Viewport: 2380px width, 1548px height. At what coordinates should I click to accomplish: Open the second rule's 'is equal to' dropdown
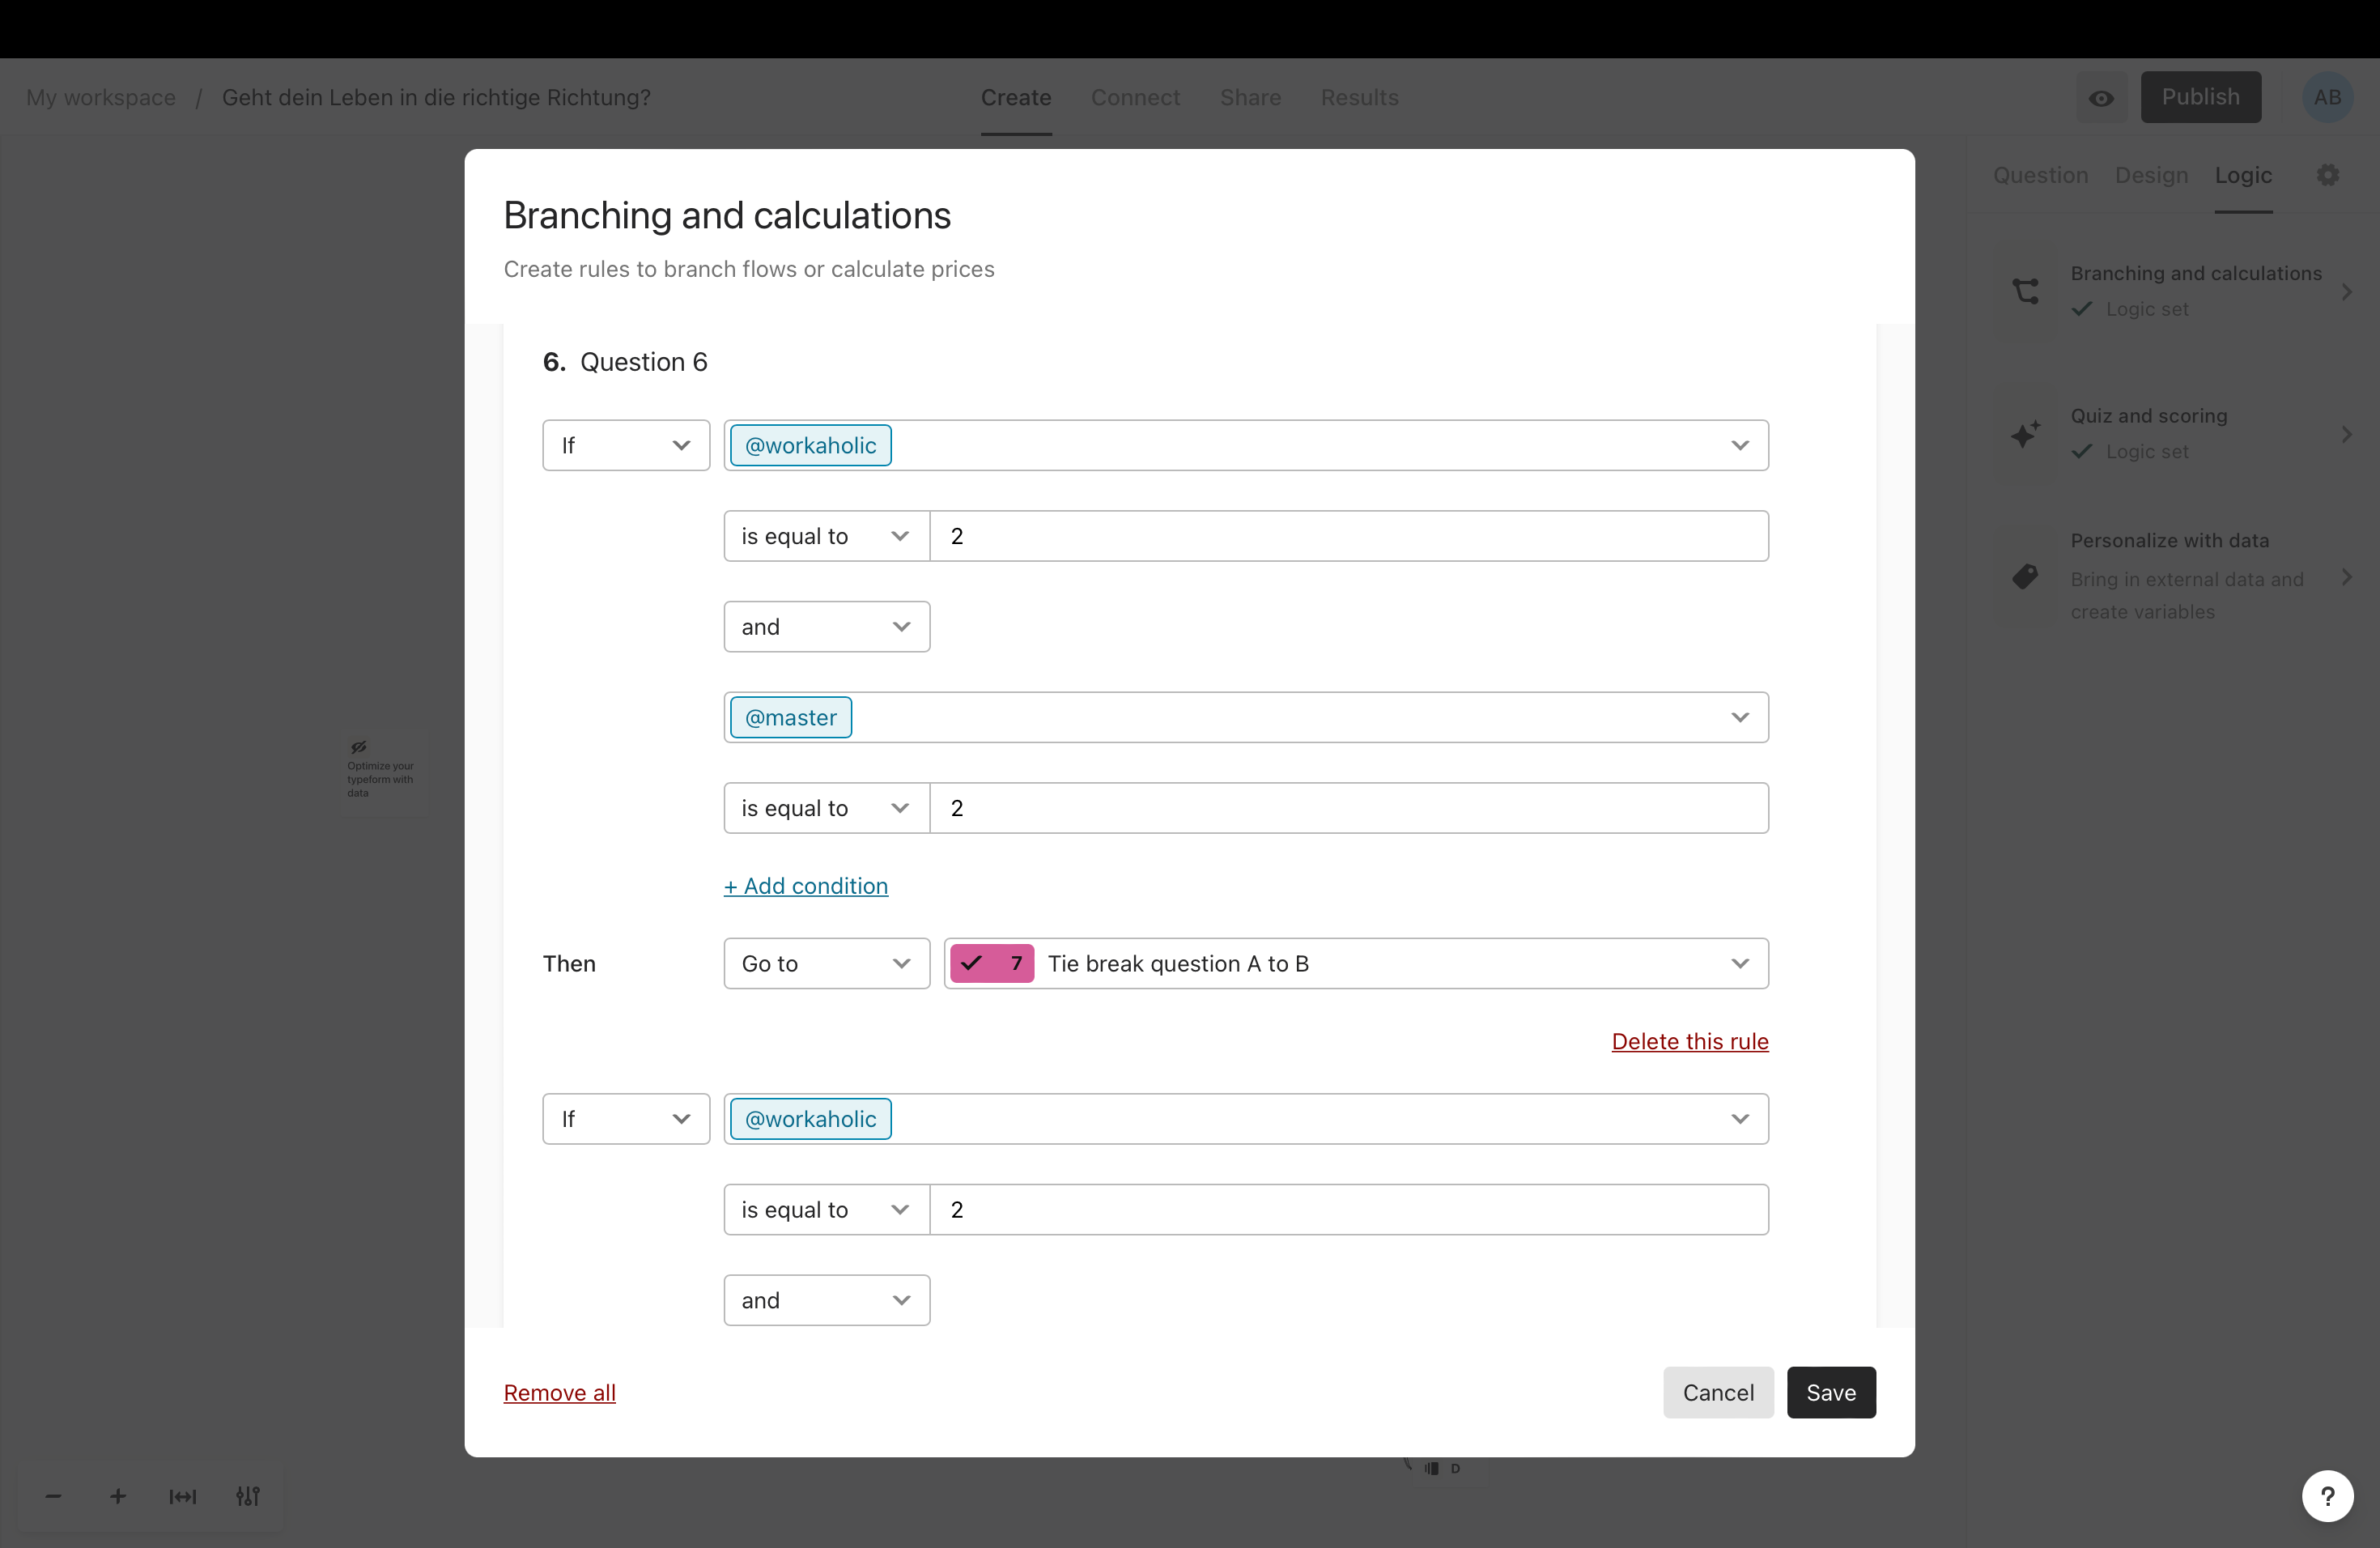(x=826, y=1210)
